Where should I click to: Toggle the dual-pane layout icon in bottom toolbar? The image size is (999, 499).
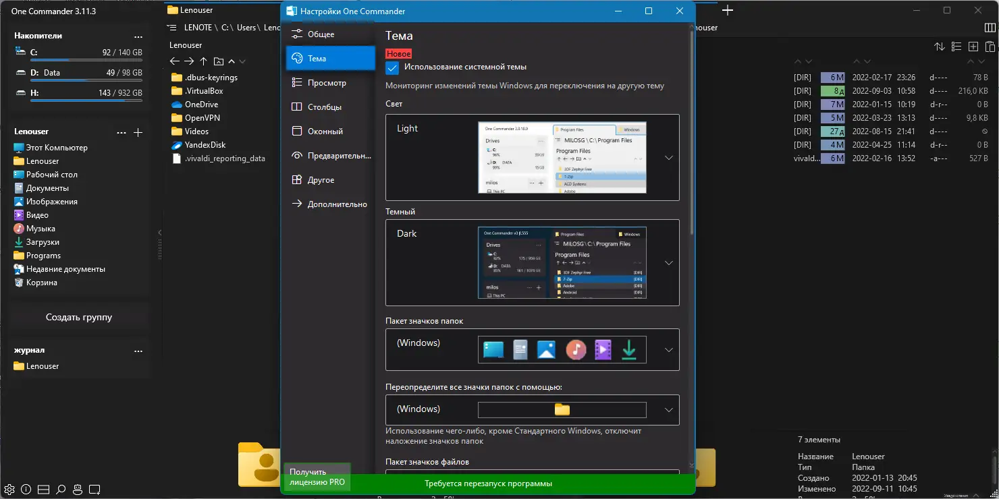coord(44,489)
